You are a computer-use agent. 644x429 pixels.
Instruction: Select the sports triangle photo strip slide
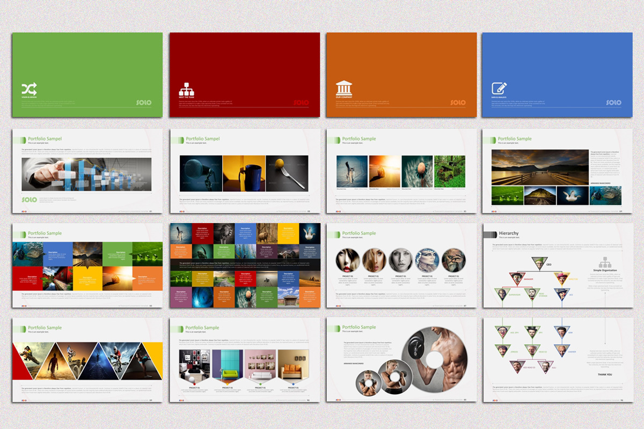pos(87,360)
